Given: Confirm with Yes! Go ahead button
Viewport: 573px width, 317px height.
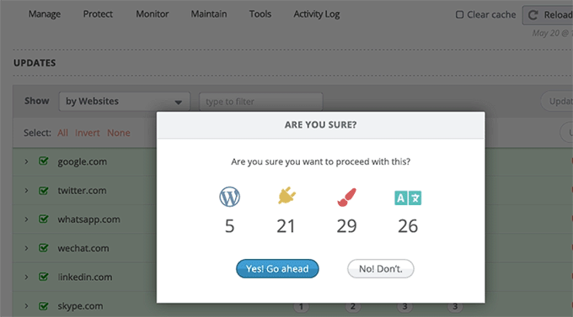Looking at the screenshot, I should pyautogui.click(x=277, y=269).
